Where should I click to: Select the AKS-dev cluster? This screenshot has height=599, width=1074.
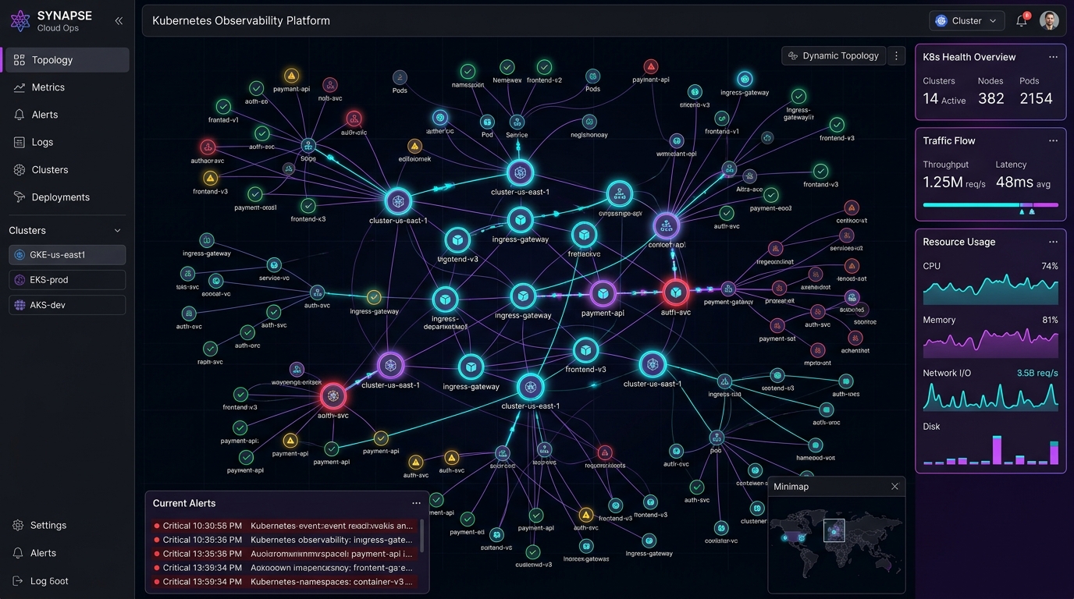(67, 305)
